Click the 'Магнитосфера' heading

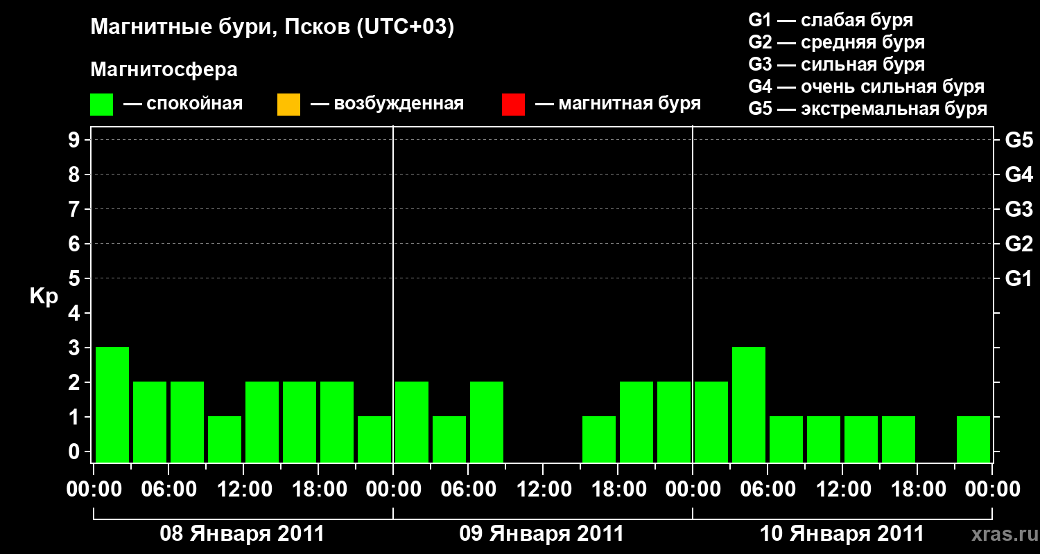click(x=164, y=70)
